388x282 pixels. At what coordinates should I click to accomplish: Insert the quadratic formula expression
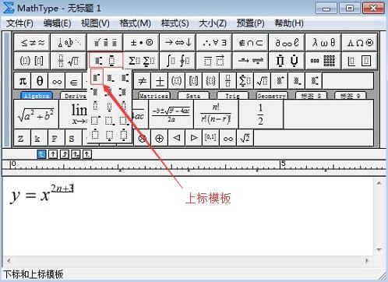click(x=171, y=115)
